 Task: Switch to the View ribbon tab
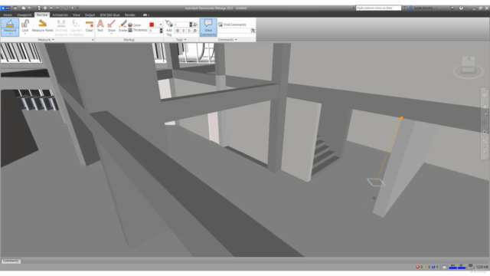(77, 15)
